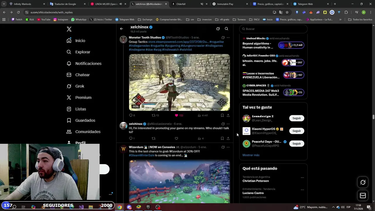Reload the page
This screenshot has width=375, height=211.
tap(18, 12)
